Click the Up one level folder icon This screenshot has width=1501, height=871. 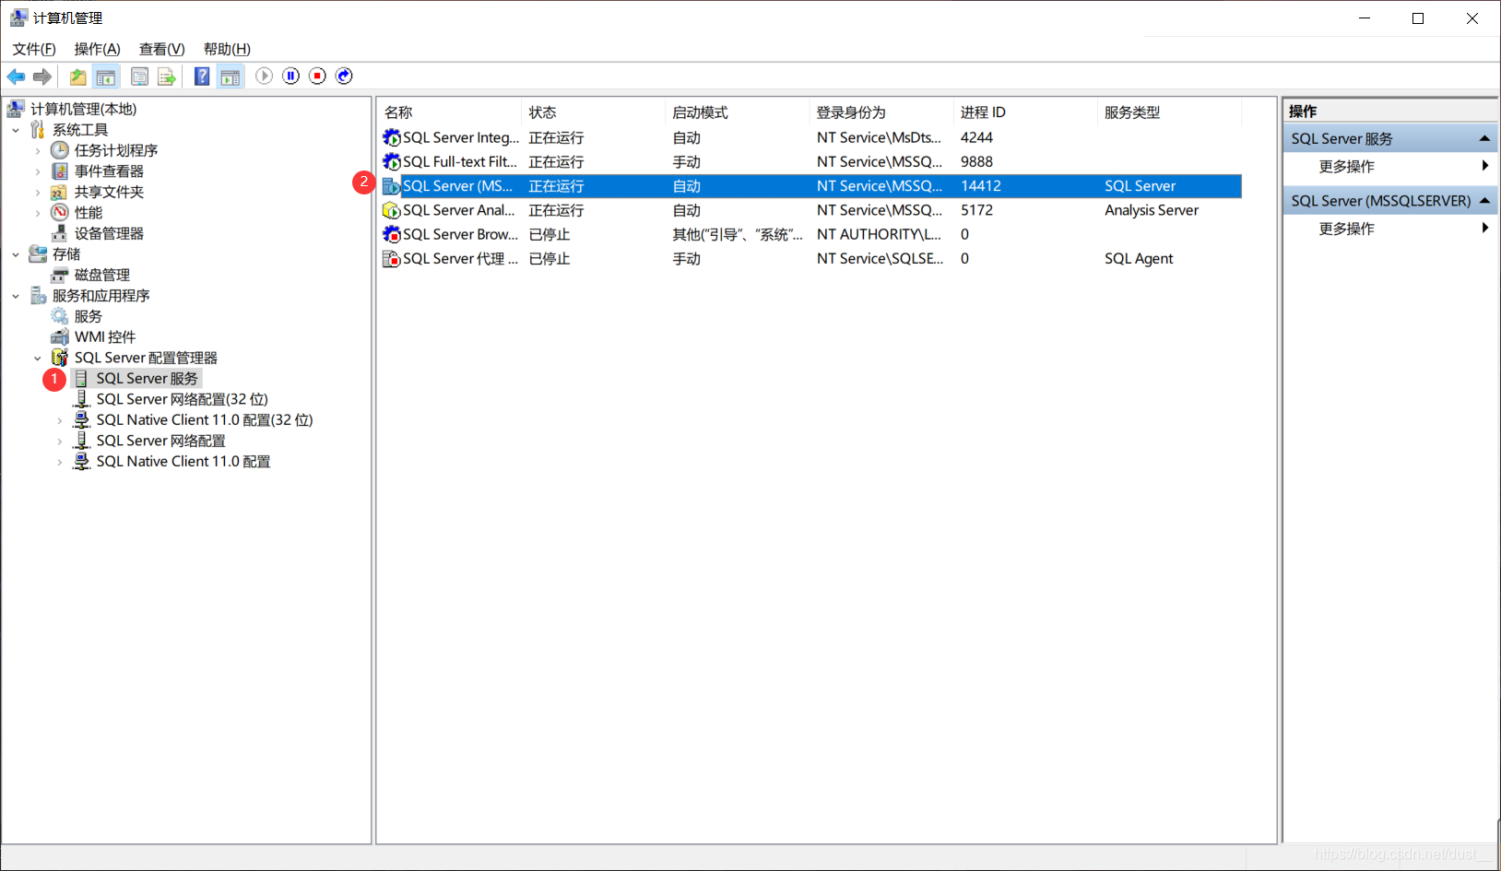77,77
